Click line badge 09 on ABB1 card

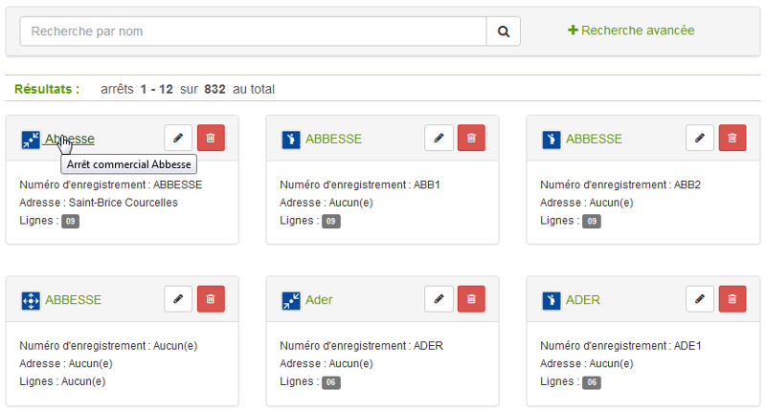pyautogui.click(x=330, y=222)
